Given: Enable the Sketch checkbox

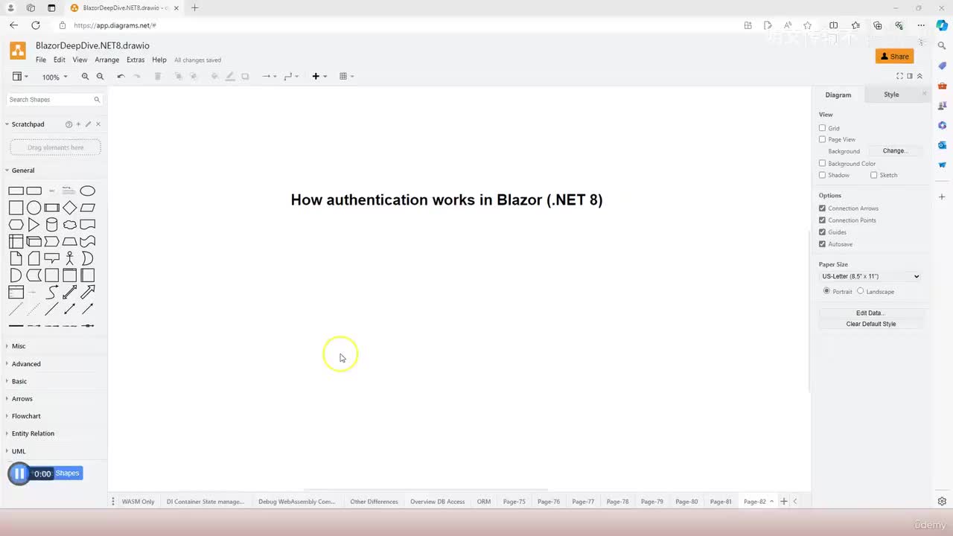Looking at the screenshot, I should [x=873, y=175].
